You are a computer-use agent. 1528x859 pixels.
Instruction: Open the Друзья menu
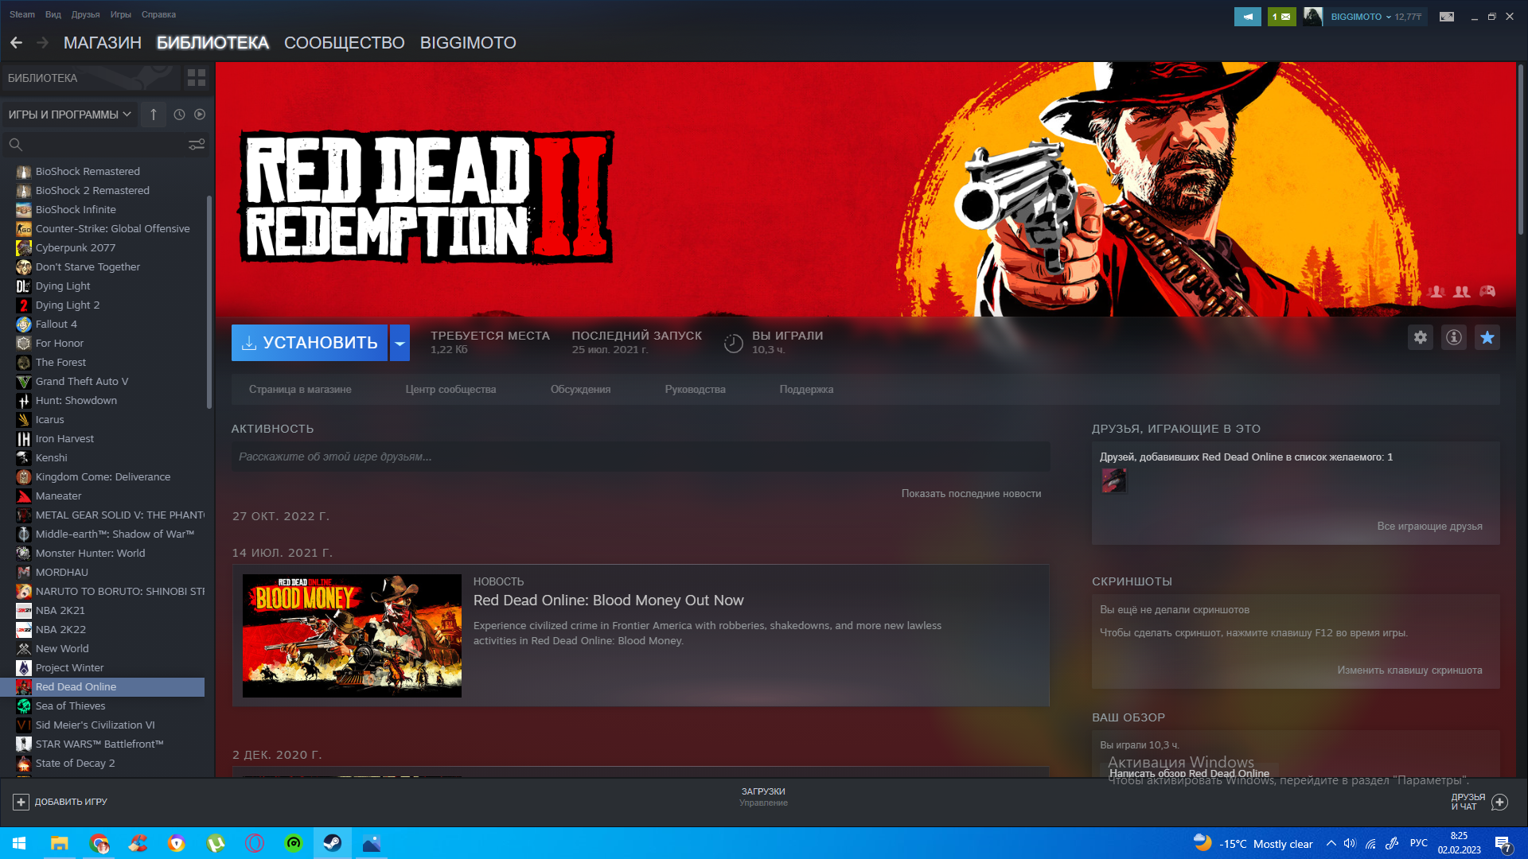coord(85,14)
